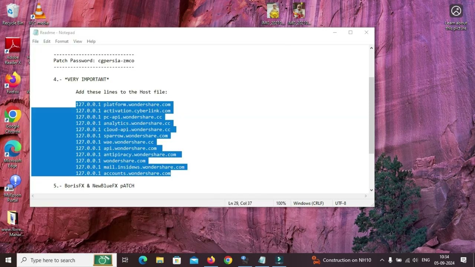
Task: Click line 'sparrow.wondershare.com'
Action: [x=122, y=136]
